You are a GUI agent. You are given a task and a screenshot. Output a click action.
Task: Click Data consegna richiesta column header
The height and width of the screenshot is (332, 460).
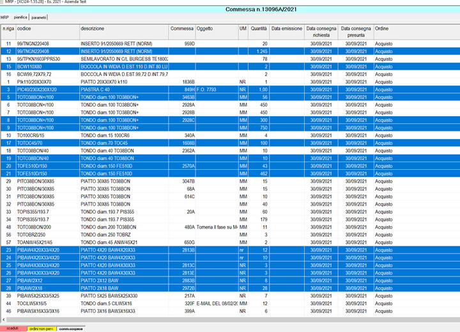[321, 32]
